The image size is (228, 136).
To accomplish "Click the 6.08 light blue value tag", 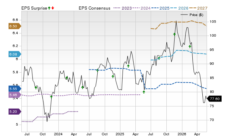I will [x=15, y=54].
